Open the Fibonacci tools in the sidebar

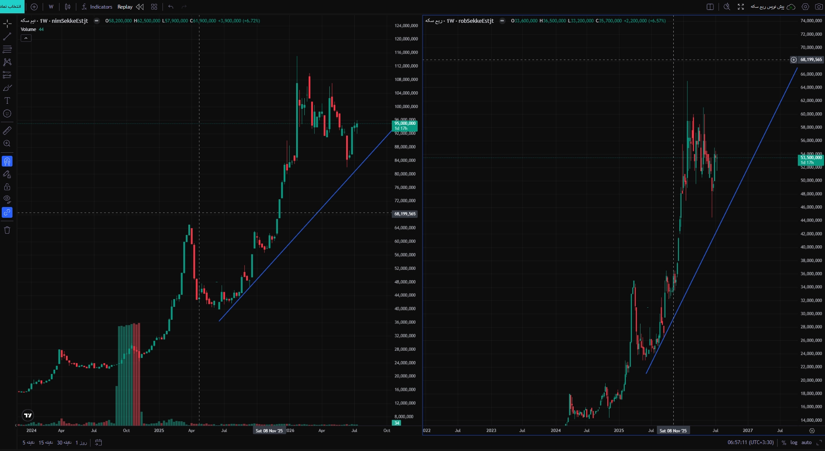click(x=7, y=49)
